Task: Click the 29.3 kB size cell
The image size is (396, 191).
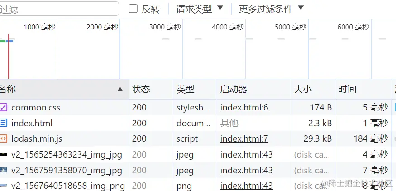Action: tap(313, 138)
